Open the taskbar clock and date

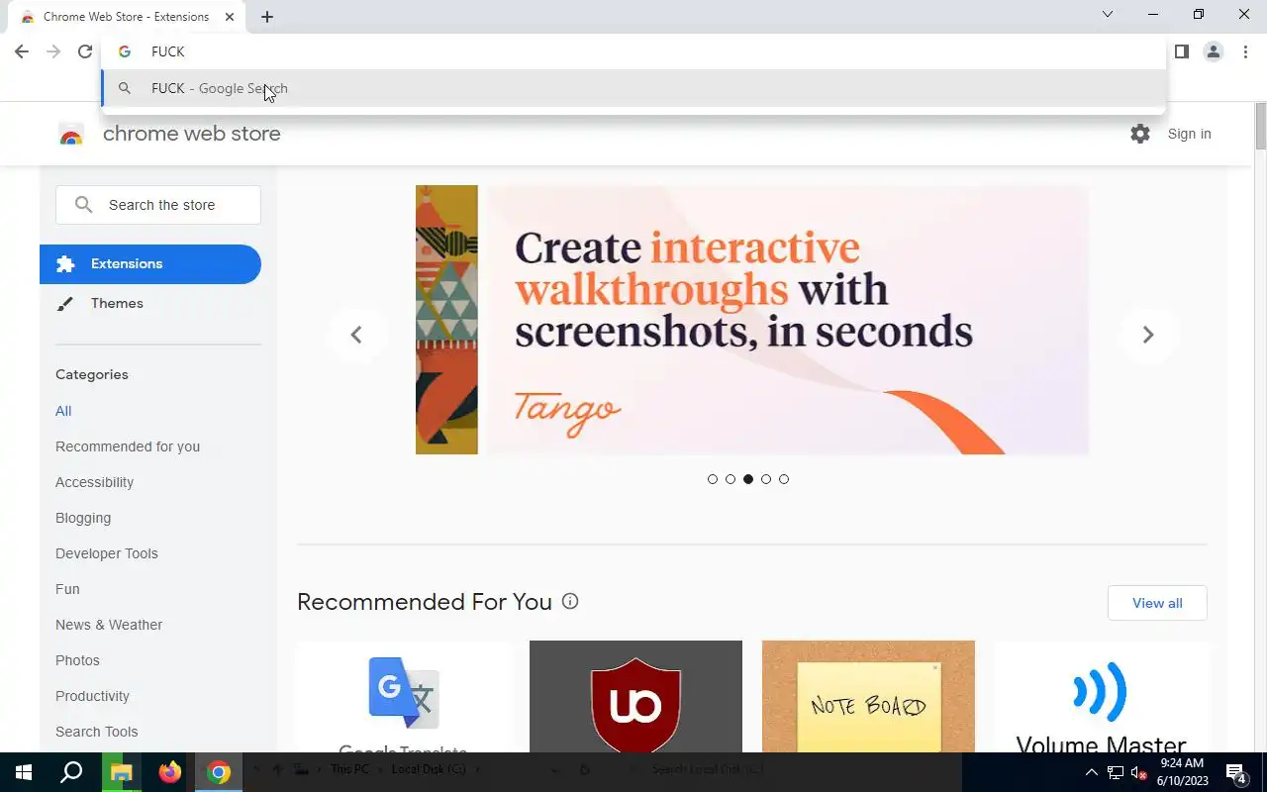[1182, 772]
